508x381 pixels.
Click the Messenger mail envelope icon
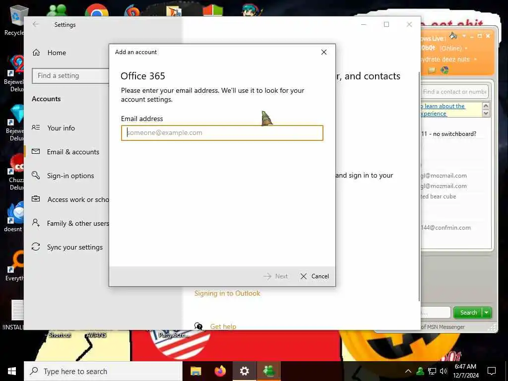pos(432,70)
